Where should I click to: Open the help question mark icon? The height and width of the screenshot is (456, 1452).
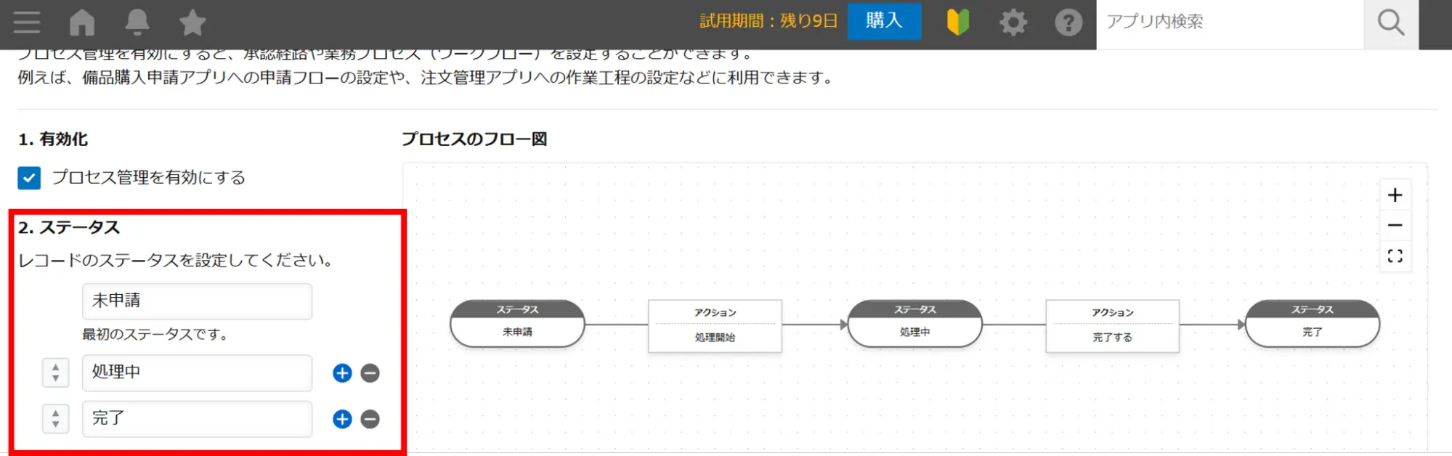(x=1068, y=23)
